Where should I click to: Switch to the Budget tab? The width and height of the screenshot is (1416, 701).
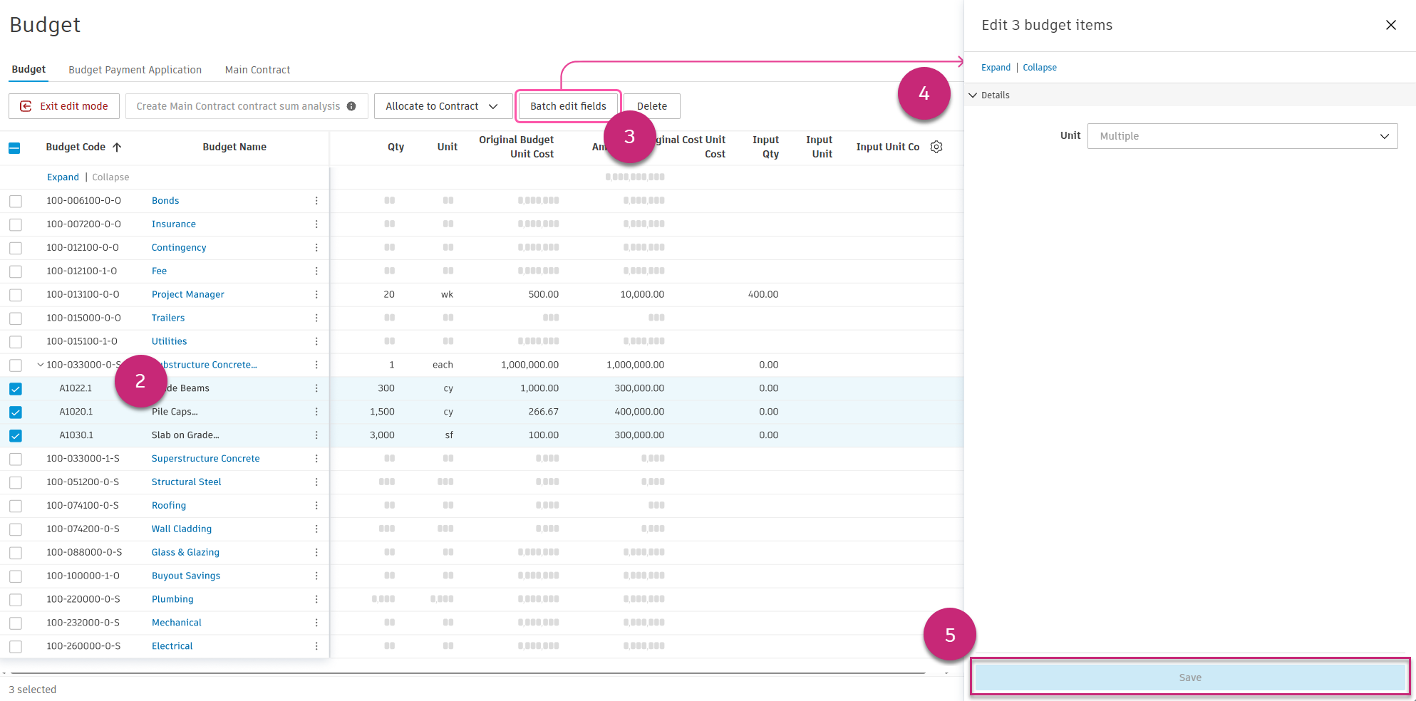(x=29, y=69)
